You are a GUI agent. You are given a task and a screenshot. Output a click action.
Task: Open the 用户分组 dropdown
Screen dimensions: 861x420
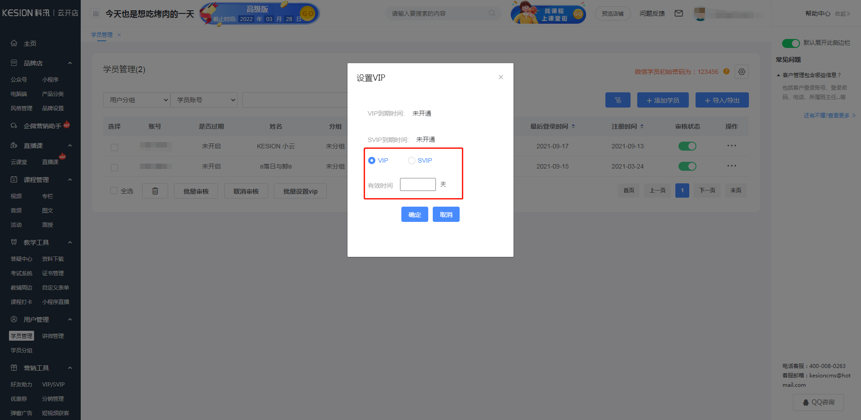tap(137, 100)
